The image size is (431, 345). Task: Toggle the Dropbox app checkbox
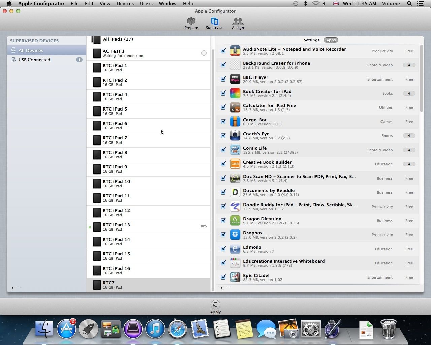pyautogui.click(x=223, y=234)
